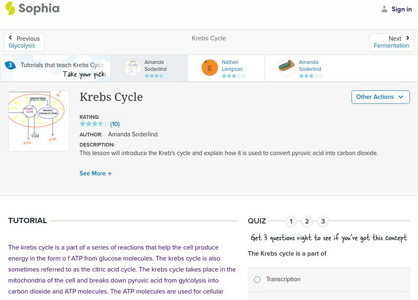The height and width of the screenshot is (300, 418).
Task: Go to quiz question 3
Action: (x=323, y=221)
